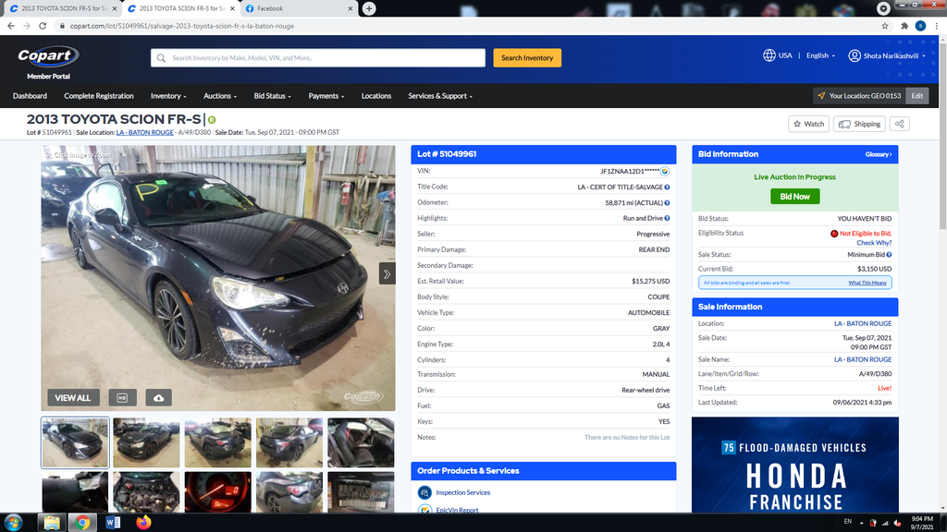Click the globe USA region icon

pyautogui.click(x=769, y=55)
